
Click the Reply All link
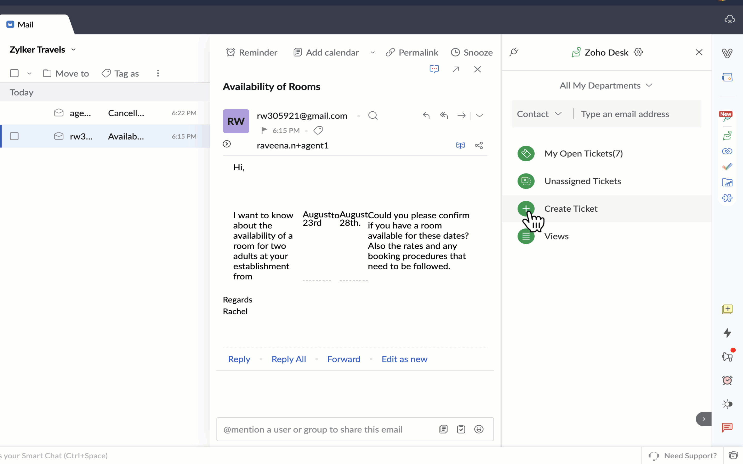tap(289, 359)
